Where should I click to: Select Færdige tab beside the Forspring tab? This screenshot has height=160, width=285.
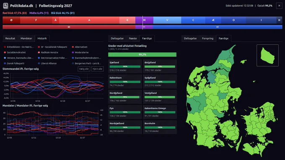click(x=223, y=38)
